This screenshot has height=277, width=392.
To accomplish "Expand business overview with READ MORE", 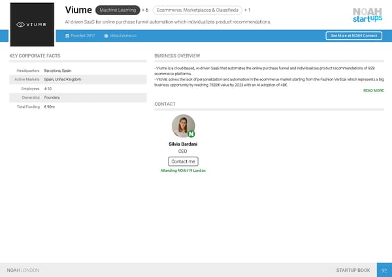I will [373, 91].
